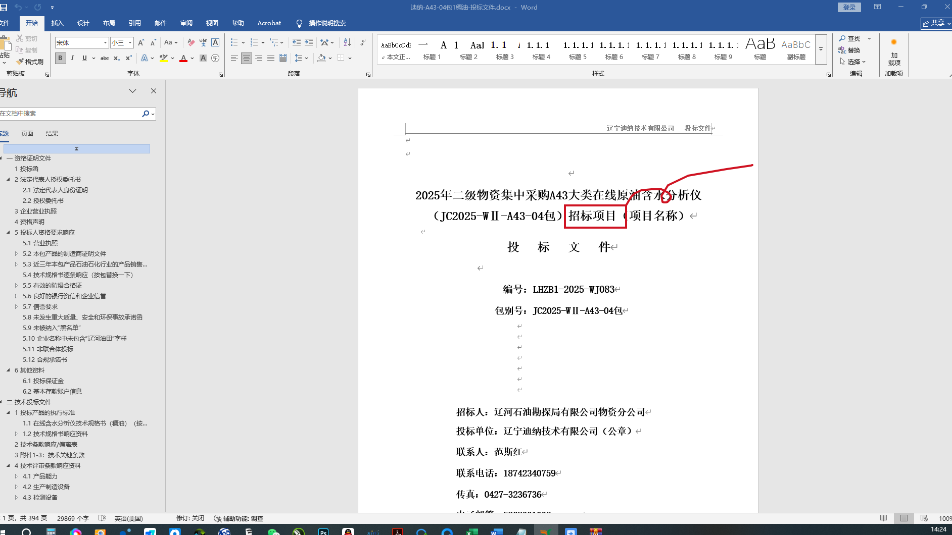Image resolution: width=952 pixels, height=535 pixels.
Task: Enable center alignment
Action: pyautogui.click(x=247, y=58)
